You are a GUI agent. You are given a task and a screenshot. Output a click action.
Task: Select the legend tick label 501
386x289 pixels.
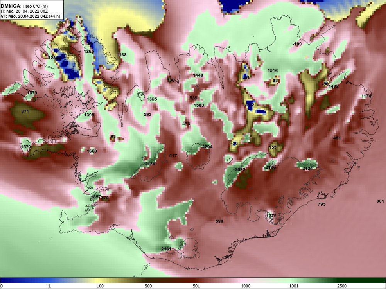click(x=196, y=286)
